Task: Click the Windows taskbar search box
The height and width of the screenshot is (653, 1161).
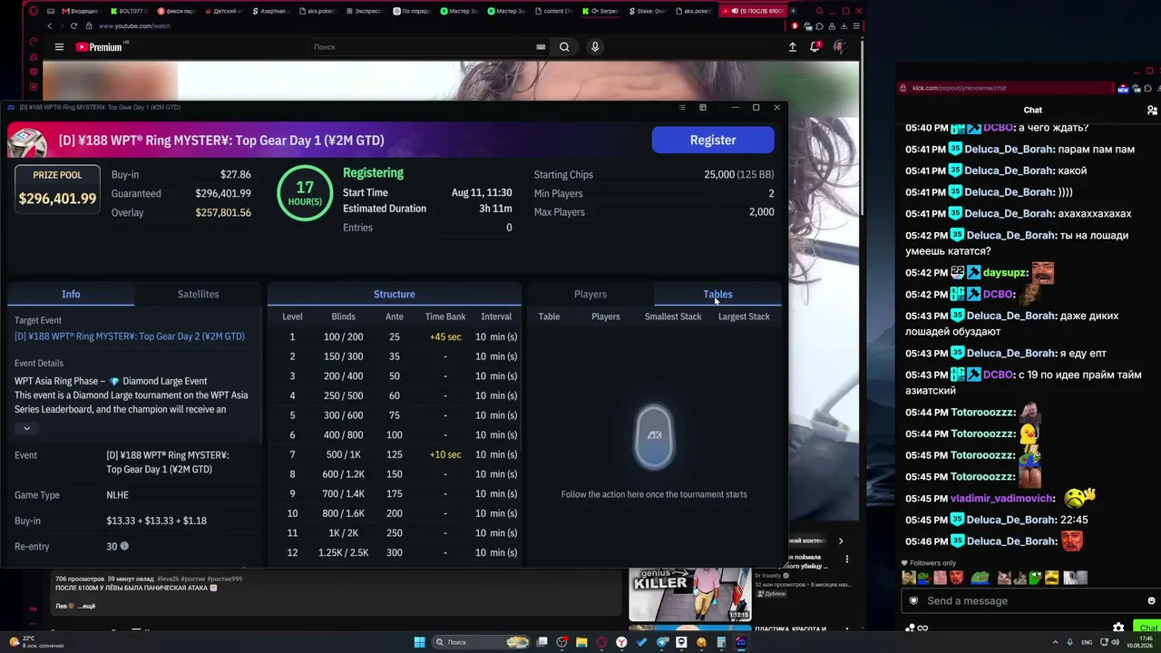Action: point(481,642)
